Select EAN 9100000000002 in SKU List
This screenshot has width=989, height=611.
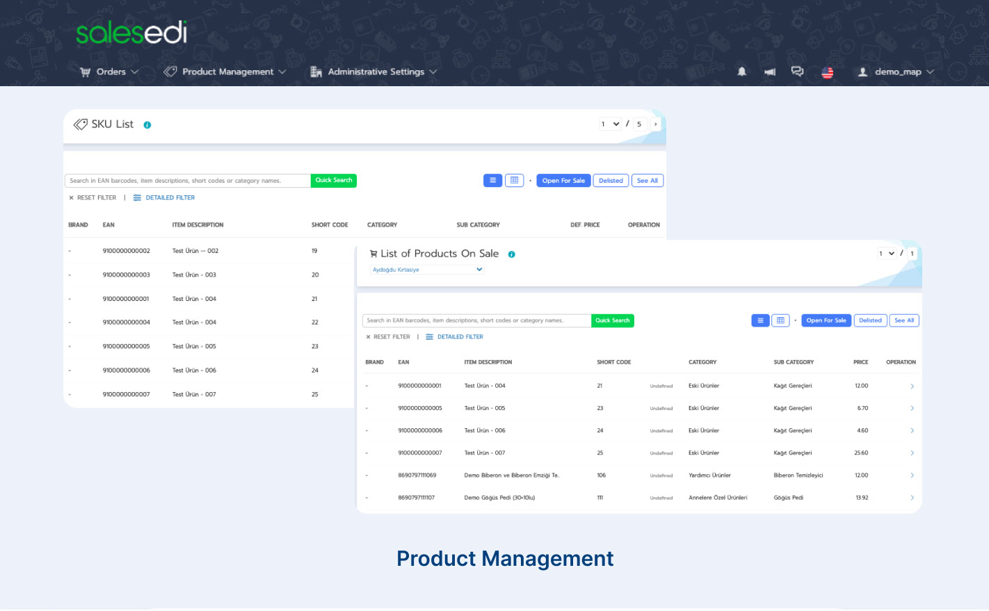(127, 251)
